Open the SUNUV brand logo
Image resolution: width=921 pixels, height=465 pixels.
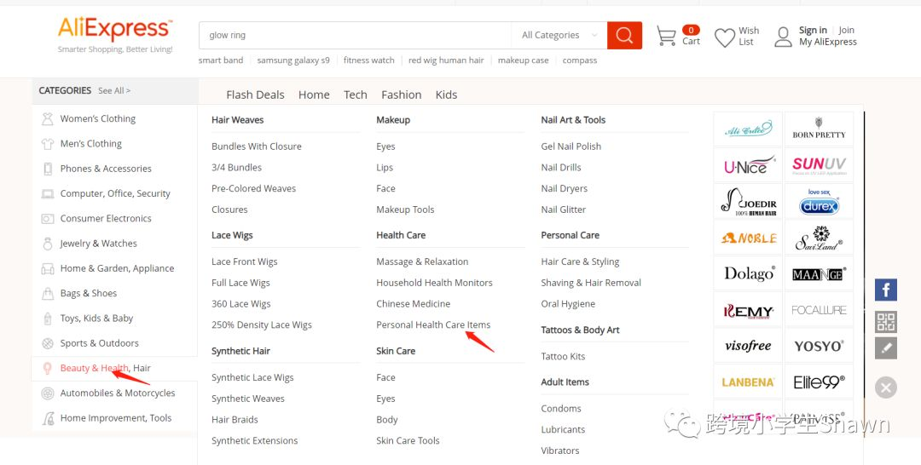coord(819,164)
